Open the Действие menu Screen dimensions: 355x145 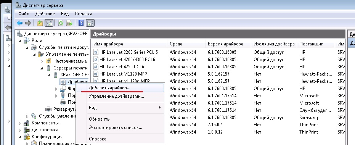click(45, 14)
